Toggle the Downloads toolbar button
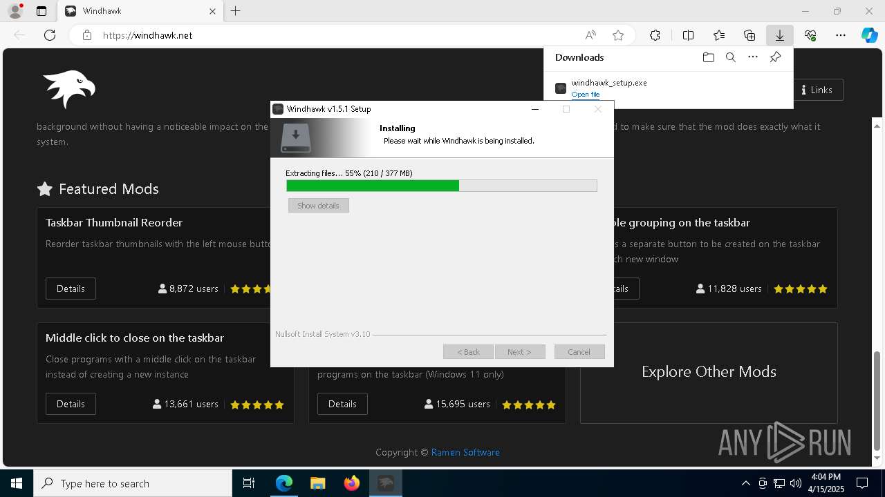This screenshot has width=885, height=497. point(780,35)
